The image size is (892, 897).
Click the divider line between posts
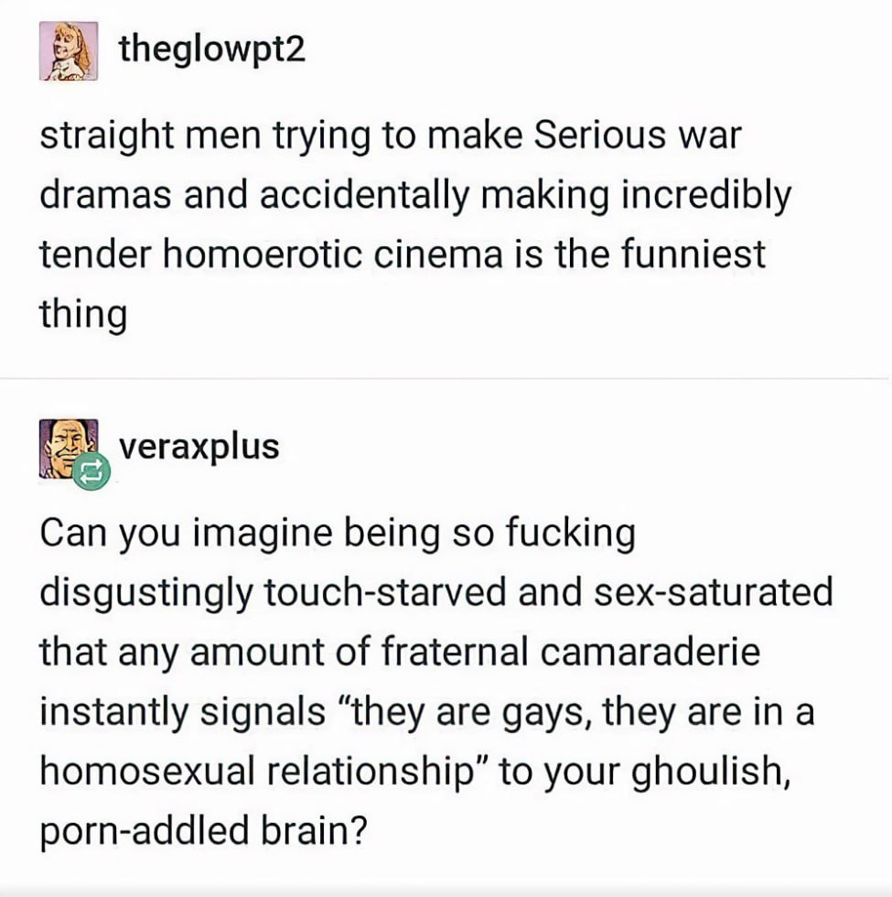tap(446, 378)
